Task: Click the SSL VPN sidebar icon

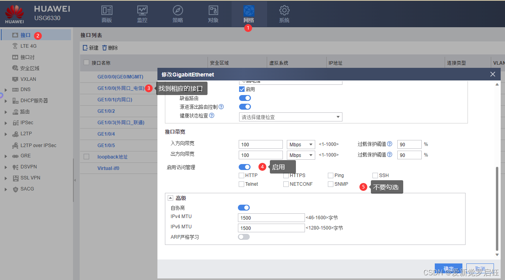Action: coord(15,178)
